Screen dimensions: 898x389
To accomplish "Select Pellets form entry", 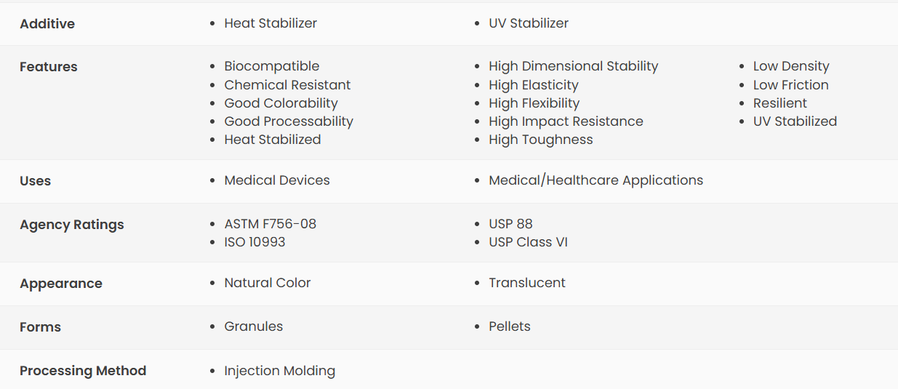I will tap(510, 326).
